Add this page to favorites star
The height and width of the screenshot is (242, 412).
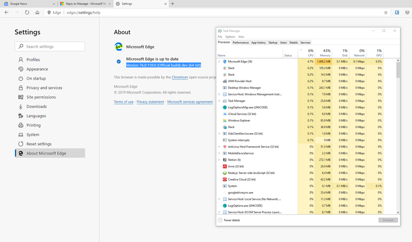pos(386,12)
